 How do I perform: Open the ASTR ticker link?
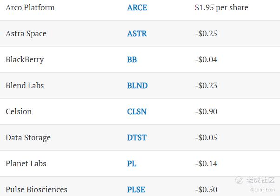[137, 33]
